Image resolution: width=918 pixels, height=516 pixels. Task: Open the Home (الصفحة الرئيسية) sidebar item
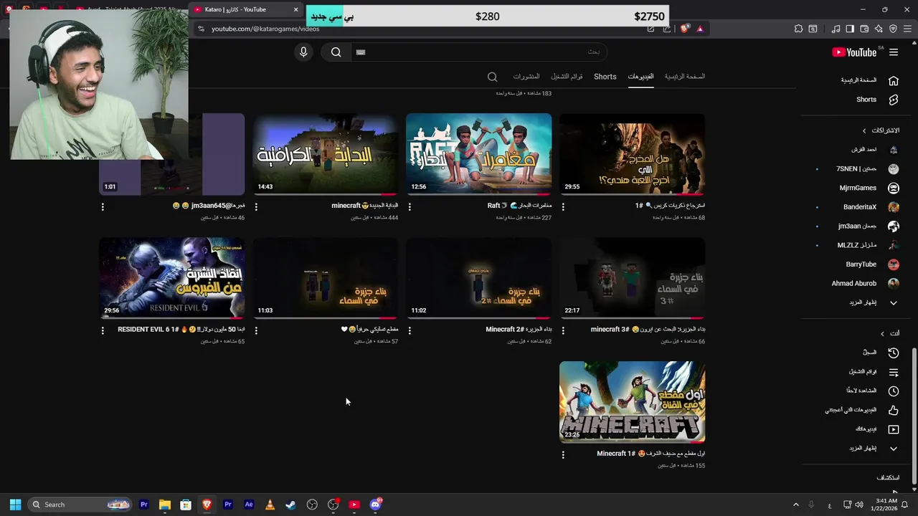[870, 80]
